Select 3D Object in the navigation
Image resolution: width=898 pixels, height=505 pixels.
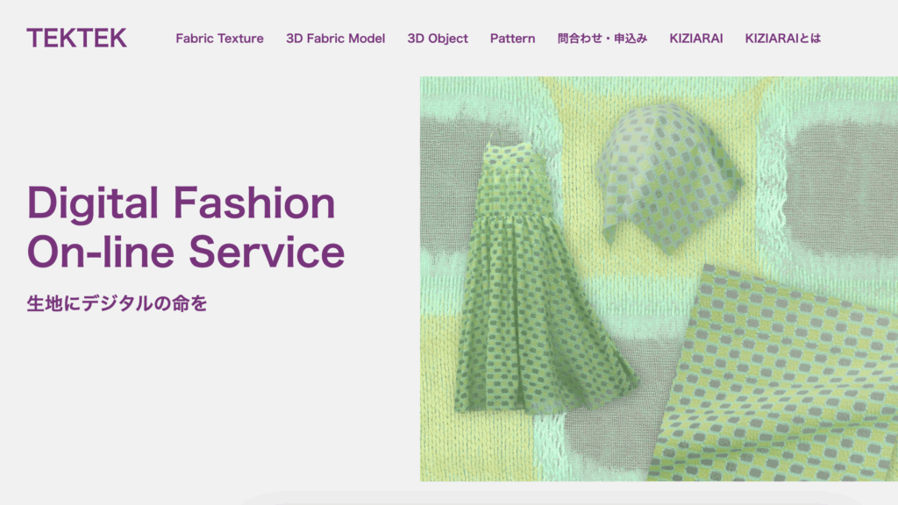point(438,39)
